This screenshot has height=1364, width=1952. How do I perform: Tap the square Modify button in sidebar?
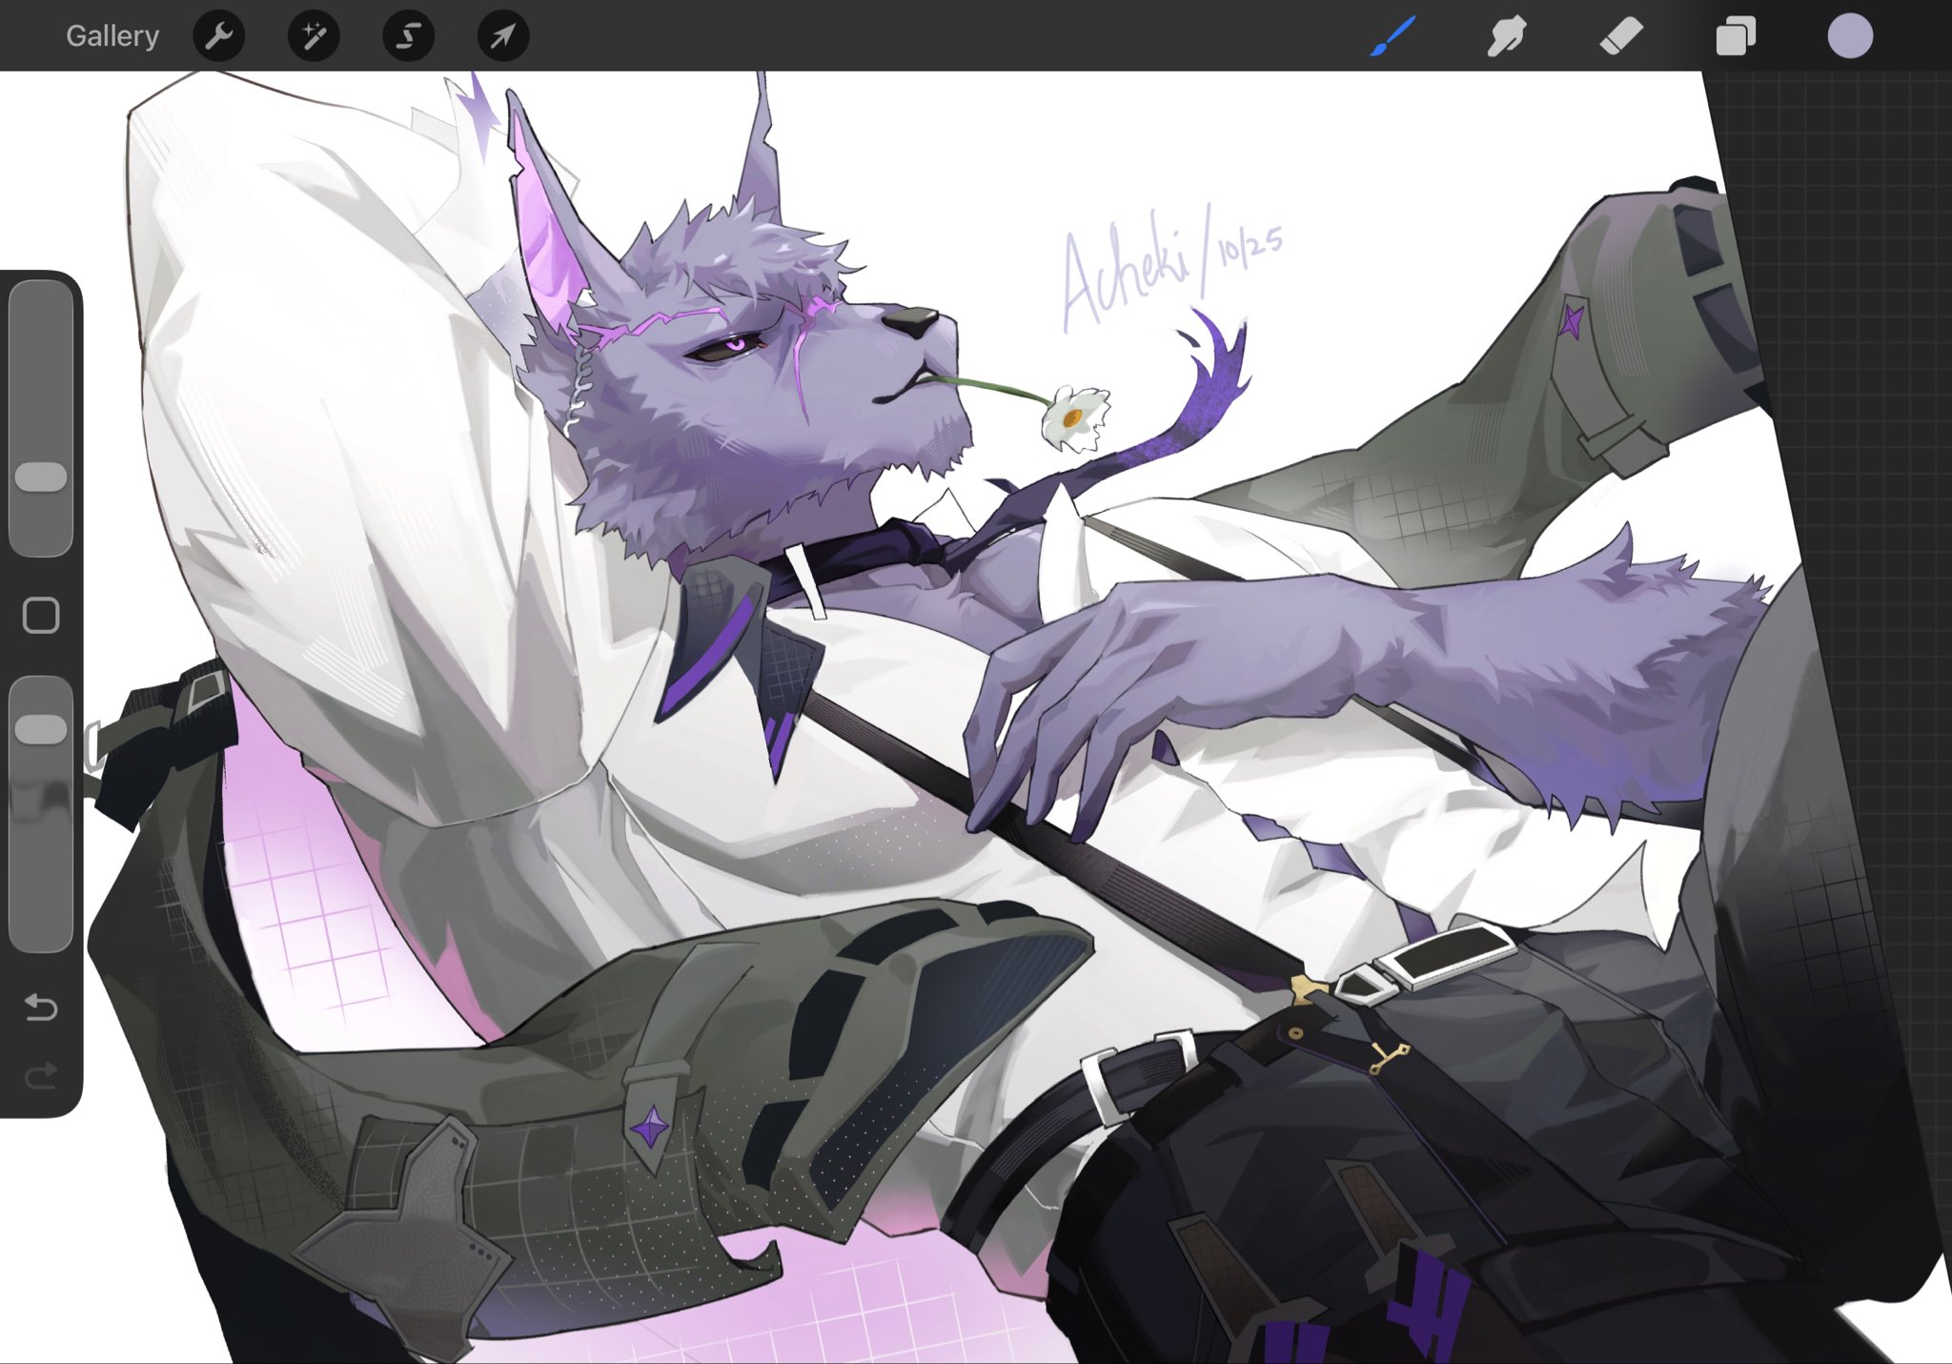coord(41,616)
